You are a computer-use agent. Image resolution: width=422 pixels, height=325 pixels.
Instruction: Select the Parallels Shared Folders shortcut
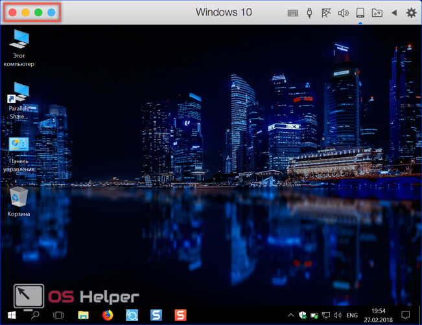tap(19, 101)
